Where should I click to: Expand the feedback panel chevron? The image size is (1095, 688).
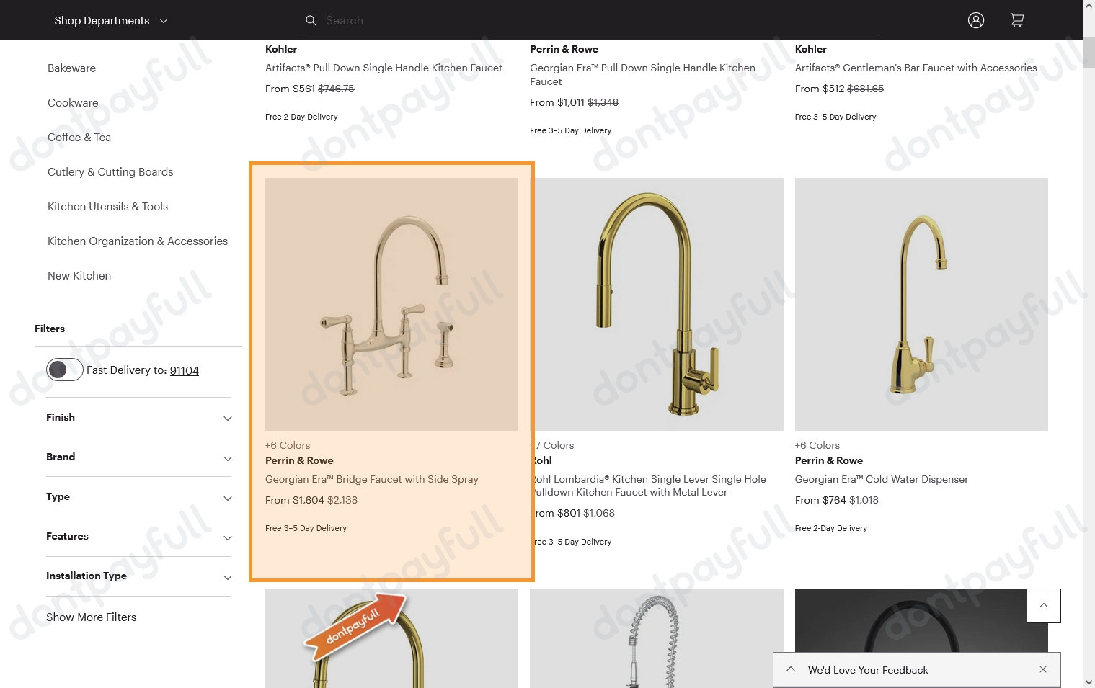point(791,669)
